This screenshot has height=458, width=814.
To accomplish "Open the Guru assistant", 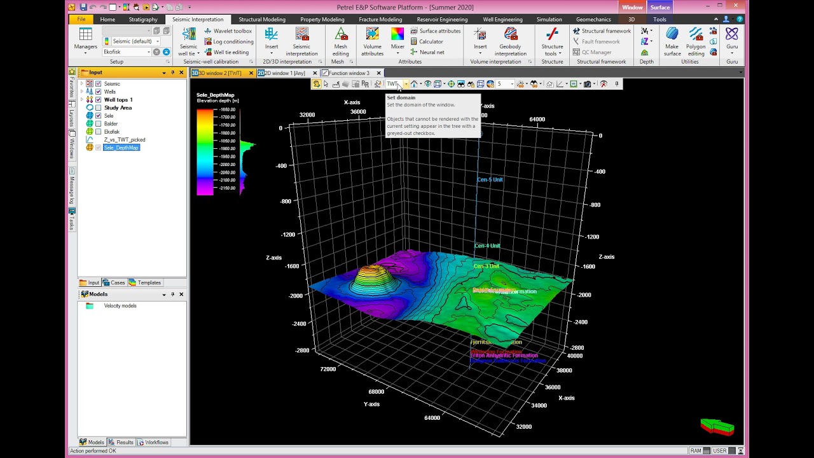I will [732, 39].
